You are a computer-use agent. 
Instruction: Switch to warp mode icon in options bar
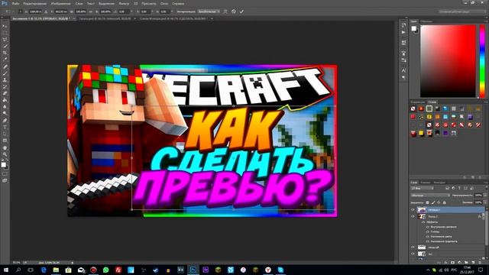tap(225, 11)
